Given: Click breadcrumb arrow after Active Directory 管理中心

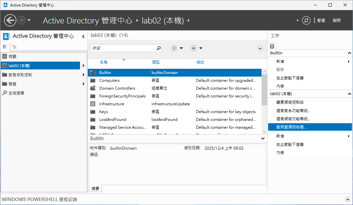Looking at the screenshot, I should click(137, 21).
